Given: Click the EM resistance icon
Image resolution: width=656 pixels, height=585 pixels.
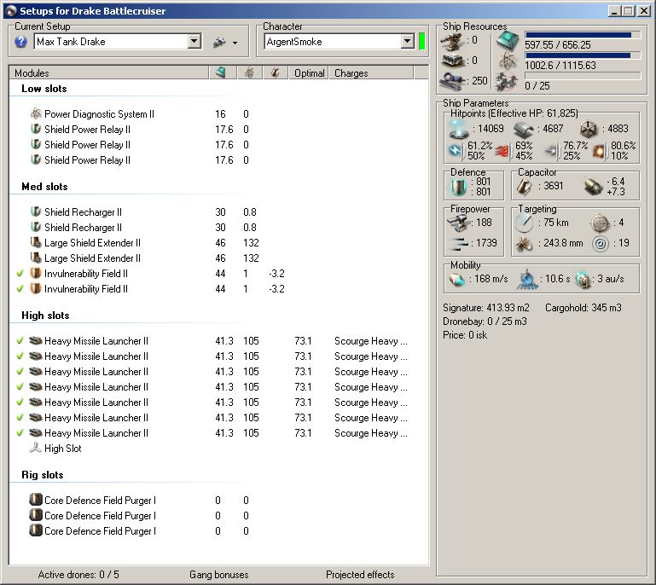Looking at the screenshot, I should [456, 151].
